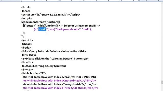Click the "<div></div>" line
The image size is (163, 91).
pos(29,55)
